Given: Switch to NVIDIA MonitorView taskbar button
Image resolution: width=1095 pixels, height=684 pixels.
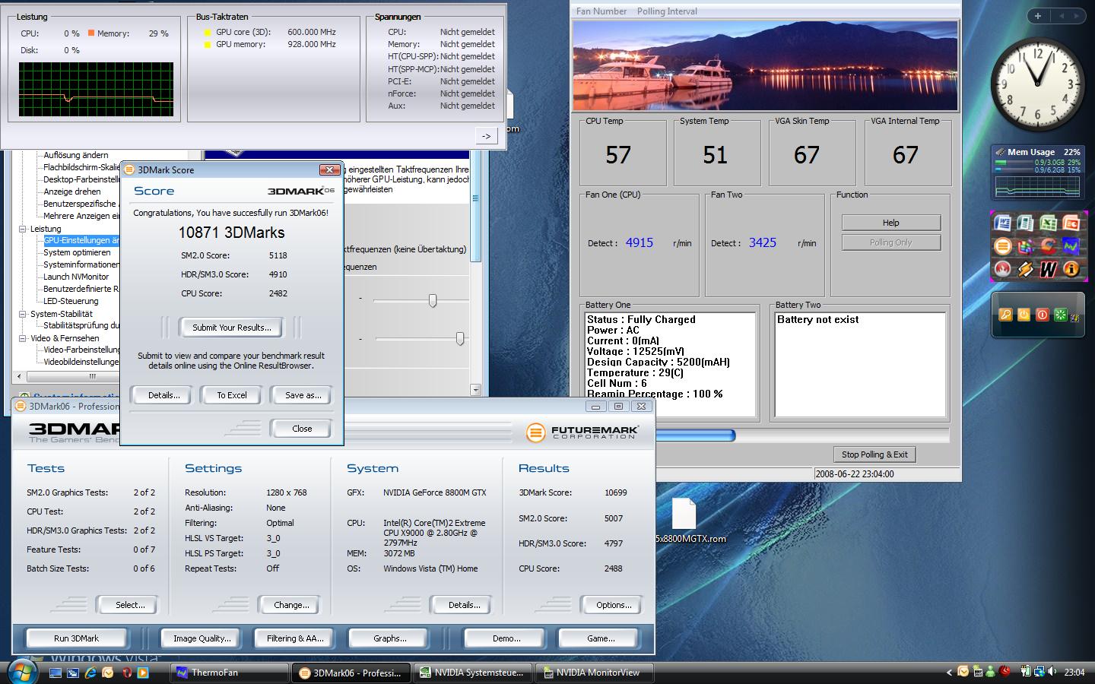Looking at the screenshot, I should (x=595, y=673).
